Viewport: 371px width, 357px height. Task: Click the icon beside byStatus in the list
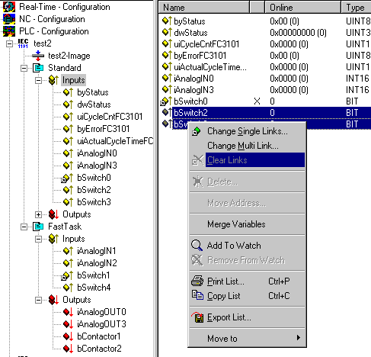(x=167, y=21)
